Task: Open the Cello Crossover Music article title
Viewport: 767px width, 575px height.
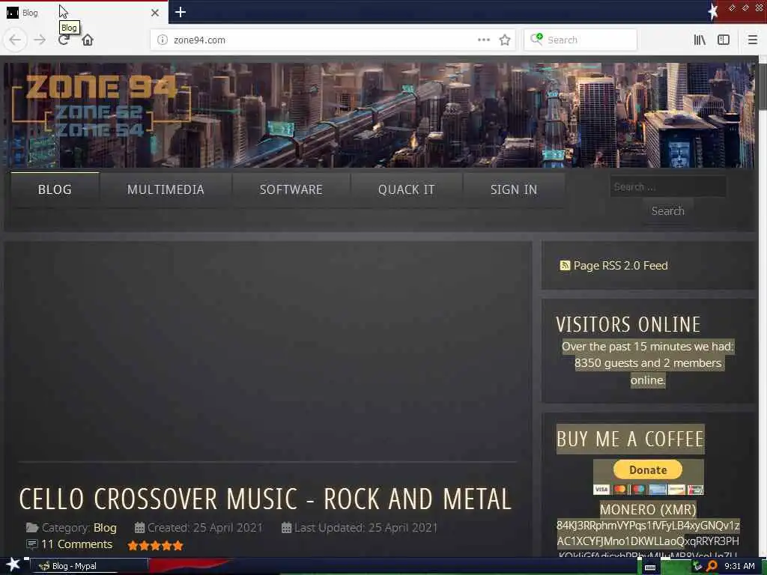Action: [x=265, y=499]
